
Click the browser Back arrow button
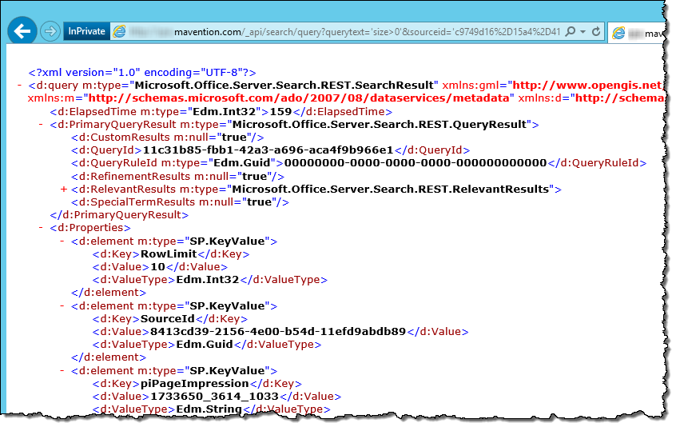[22, 31]
